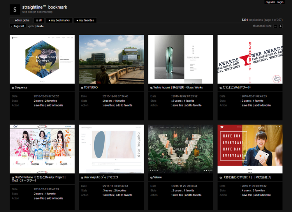Click the link icon beside 株式会社 万 title
Viewport: 292px width, 212px height.
click(221, 177)
